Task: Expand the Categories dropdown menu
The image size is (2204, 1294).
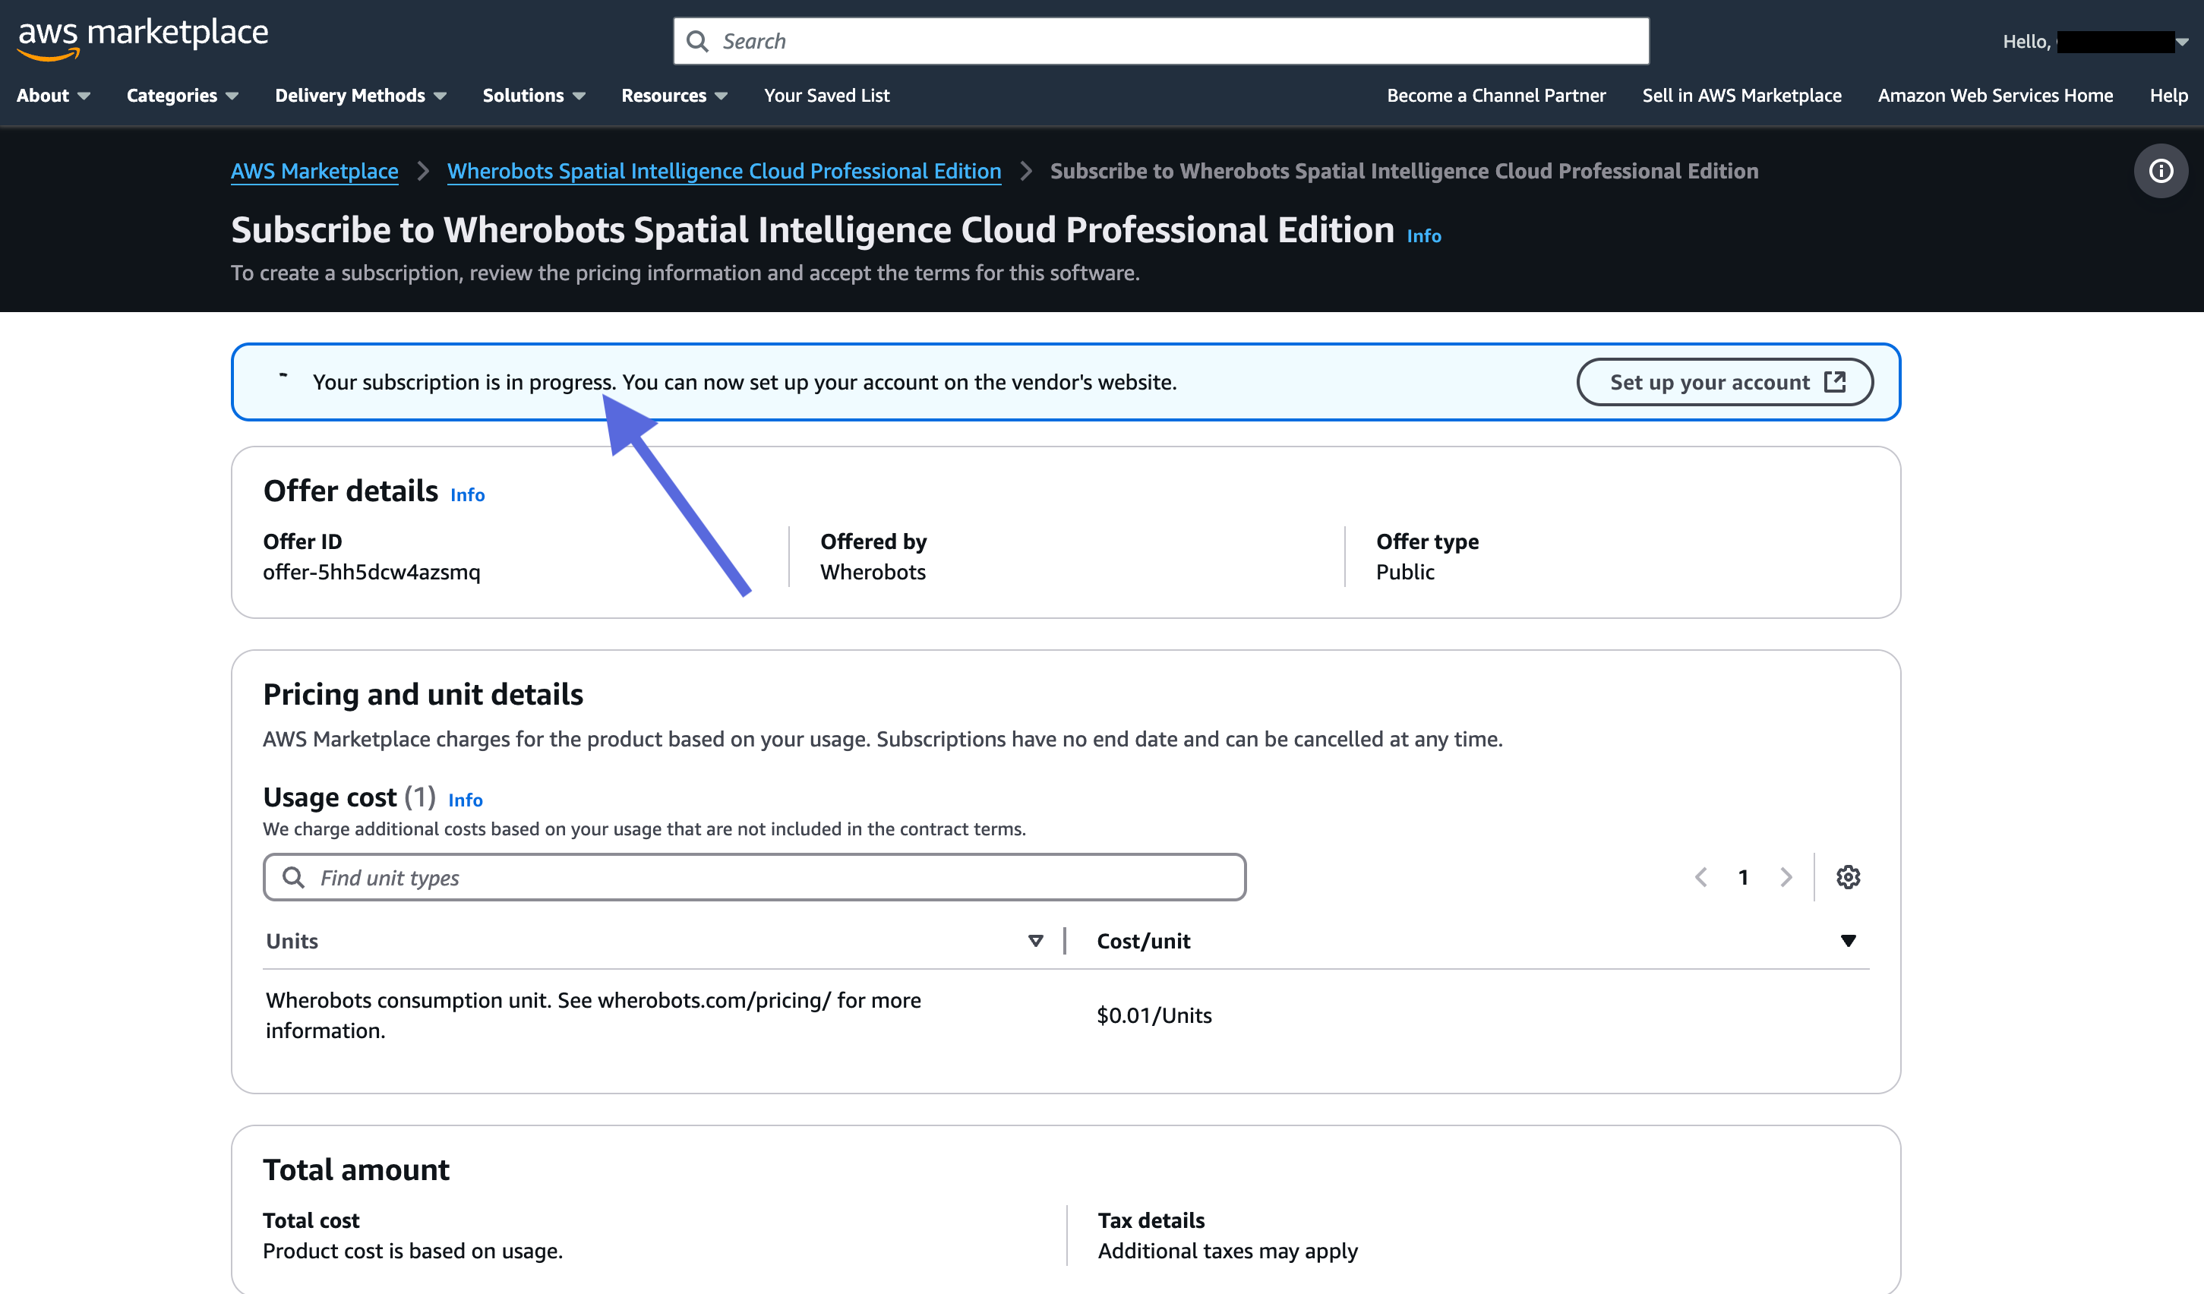Action: pos(182,95)
